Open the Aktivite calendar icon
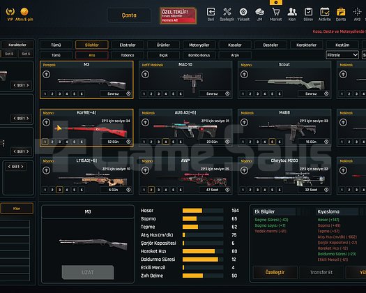This screenshot has height=293, width=366. click(x=325, y=12)
